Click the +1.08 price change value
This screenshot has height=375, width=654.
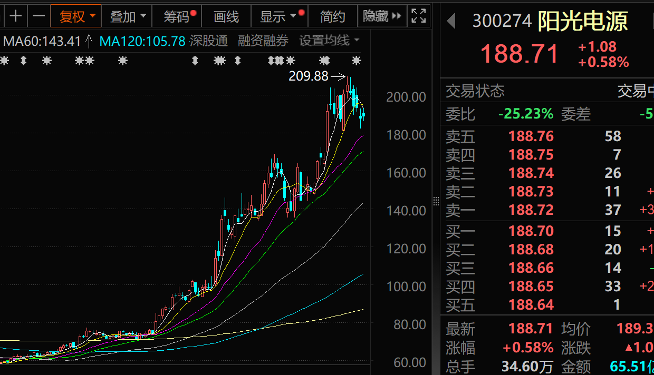(598, 47)
